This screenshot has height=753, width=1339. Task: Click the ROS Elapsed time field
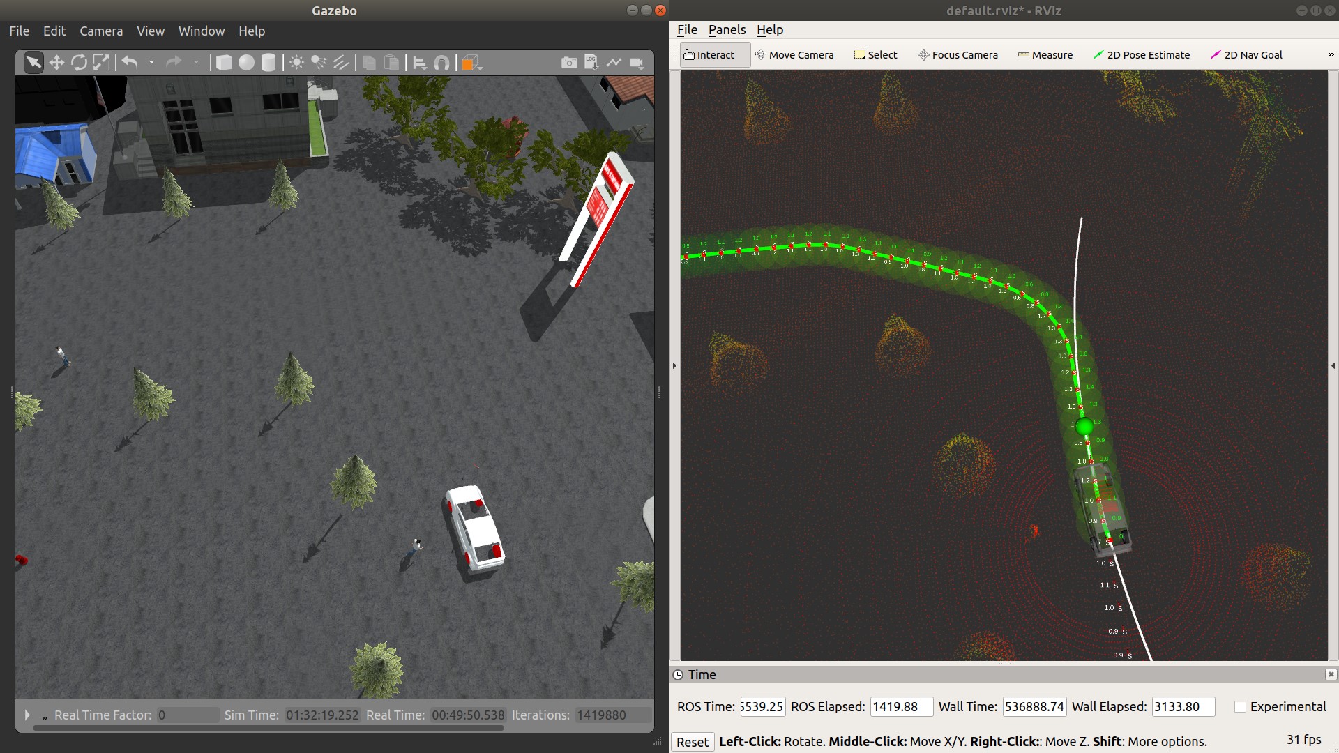click(901, 706)
